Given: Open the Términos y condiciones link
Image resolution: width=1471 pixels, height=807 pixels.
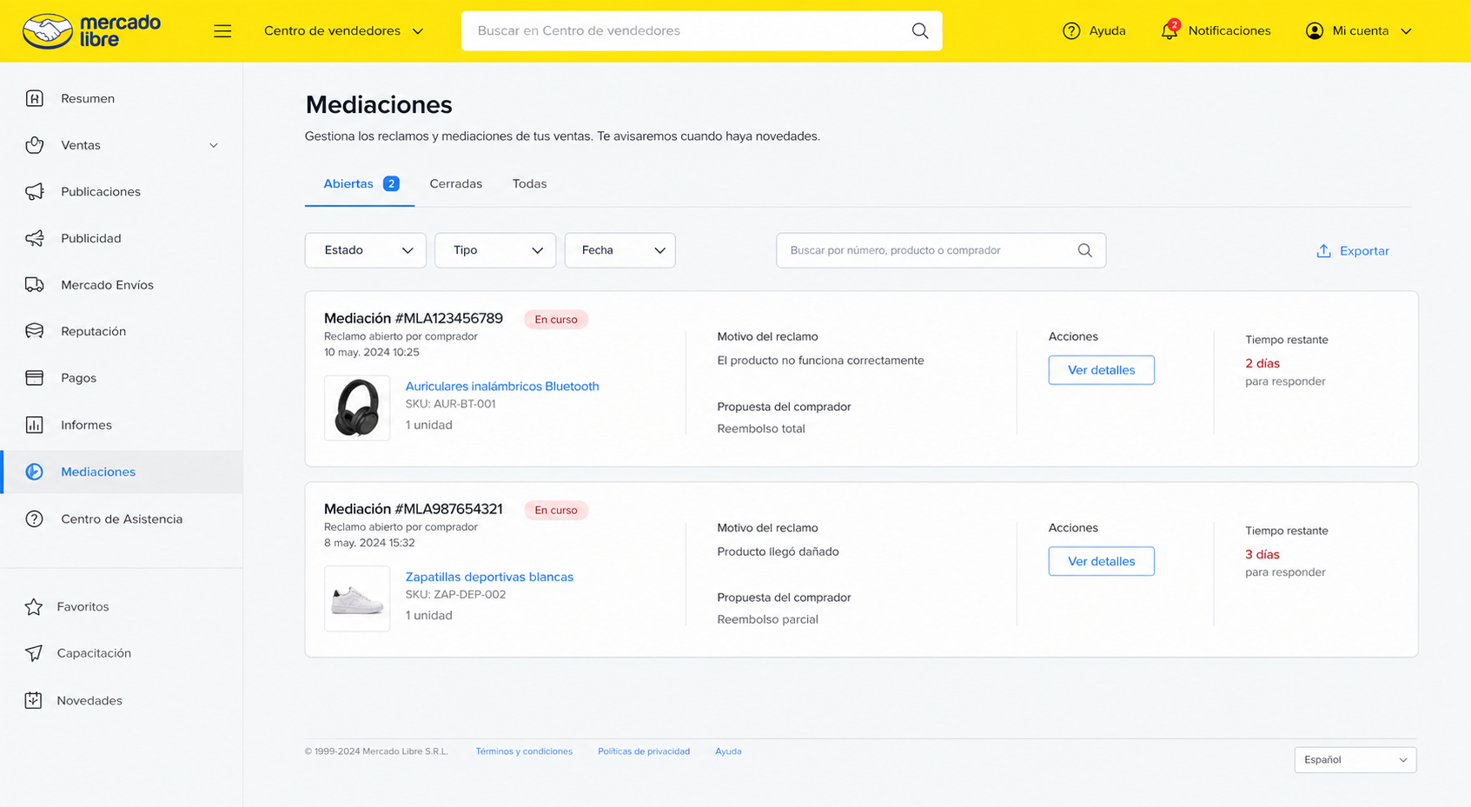Looking at the screenshot, I should (x=524, y=751).
